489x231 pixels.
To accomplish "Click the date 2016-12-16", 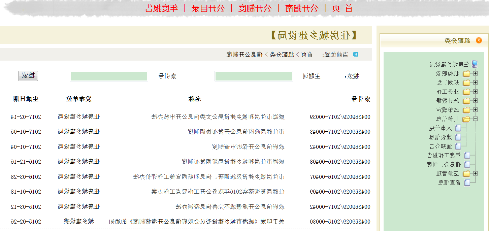I will pos(26,162).
